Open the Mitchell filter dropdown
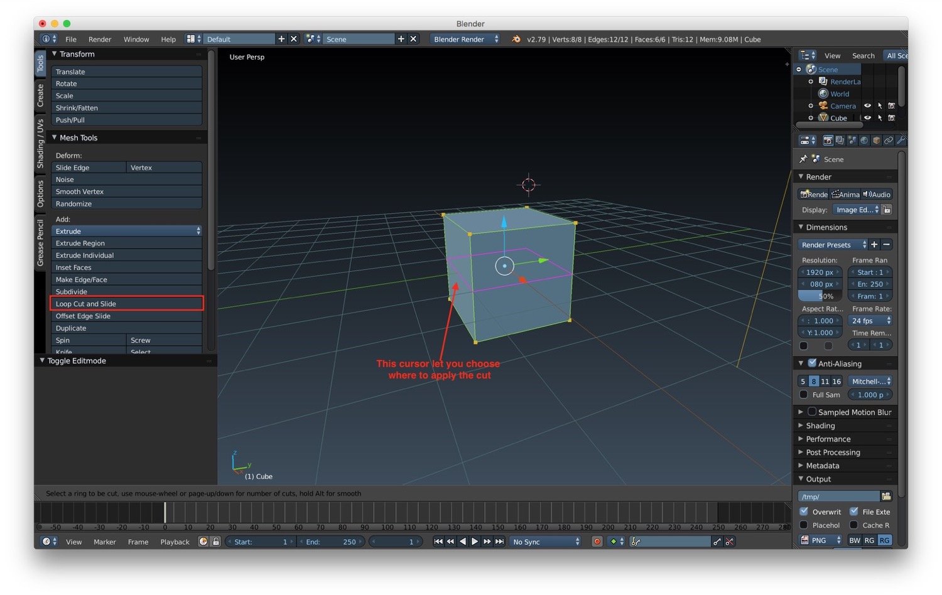 pyautogui.click(x=870, y=382)
